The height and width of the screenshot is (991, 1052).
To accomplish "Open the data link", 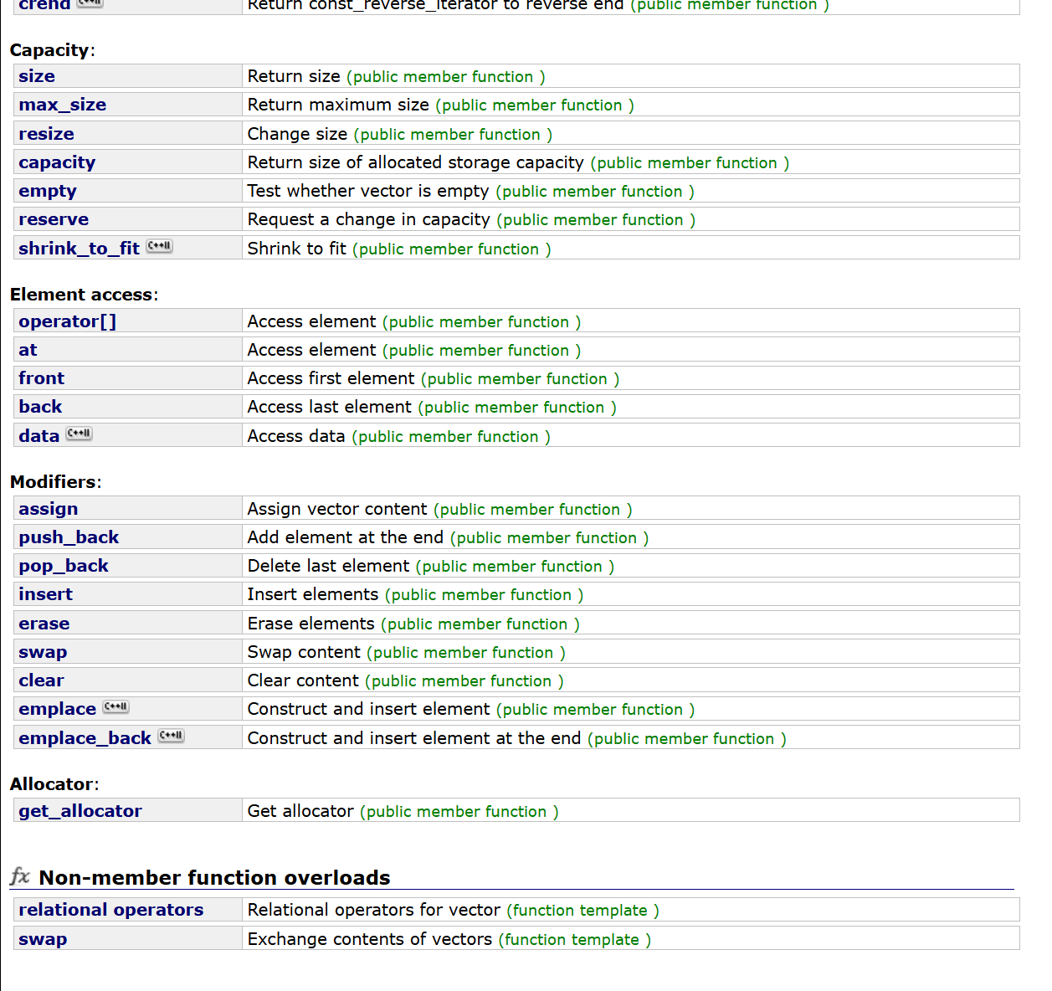I will pyautogui.click(x=39, y=436).
